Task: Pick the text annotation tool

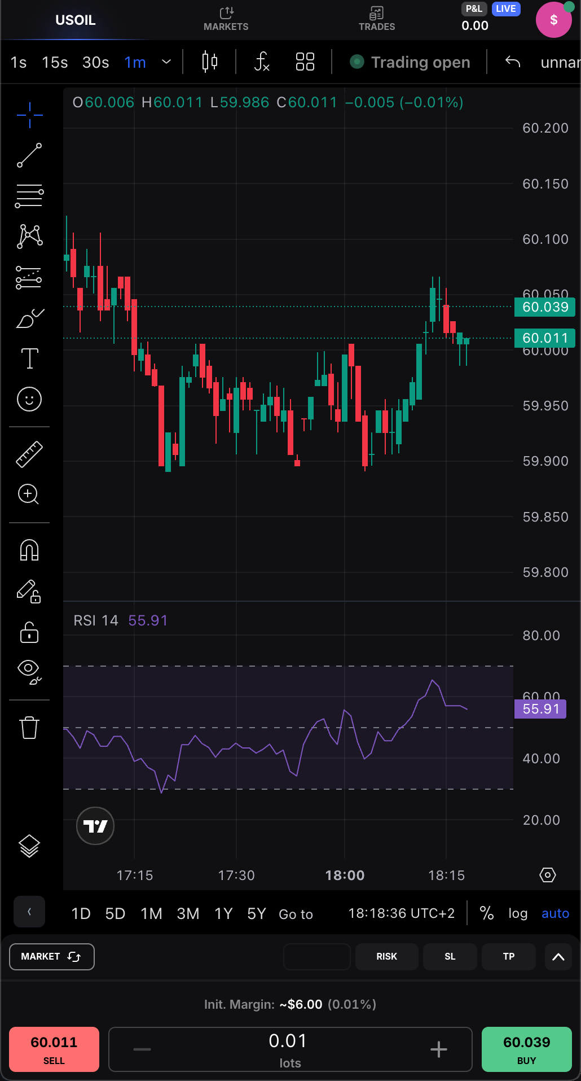Action: [29, 358]
